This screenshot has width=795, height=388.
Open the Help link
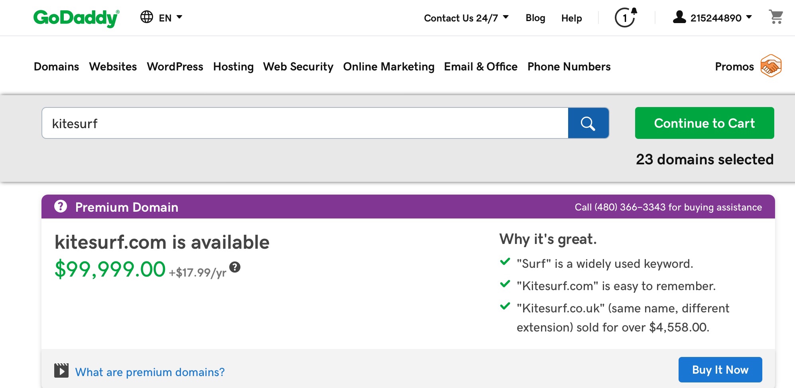[571, 18]
